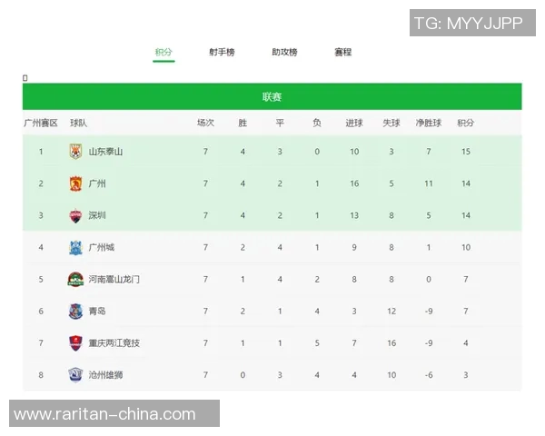Select the 积分 standings tab
The height and width of the screenshot is (436, 545).
pos(163,53)
